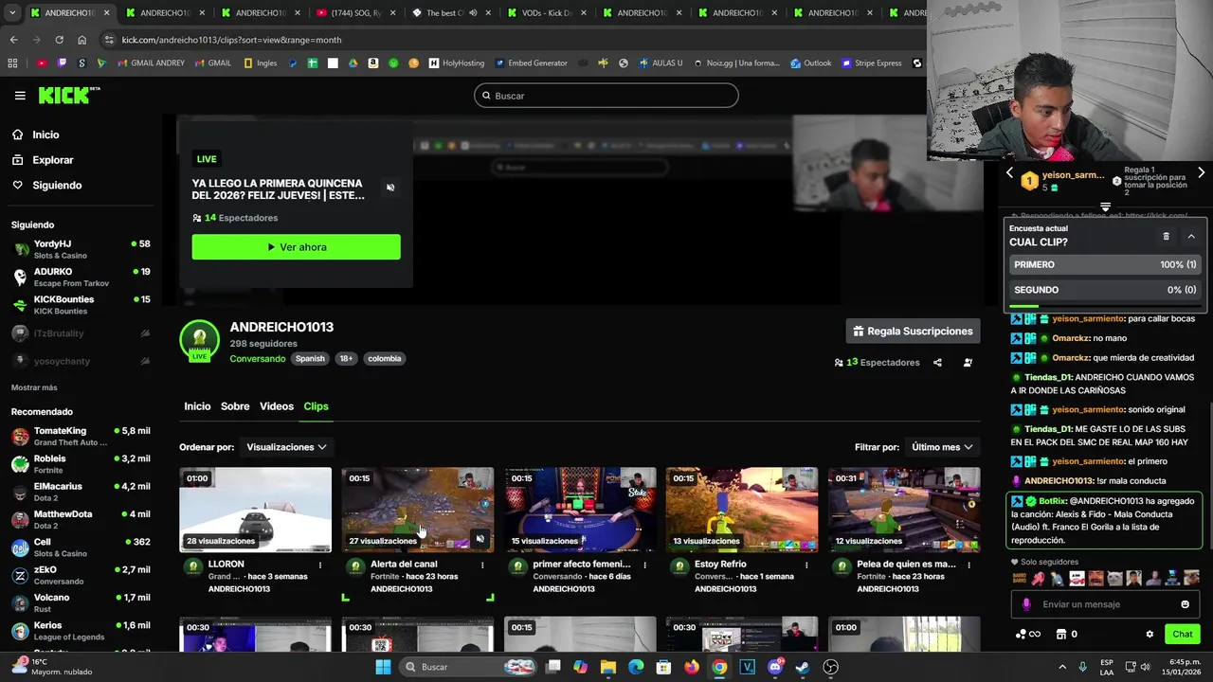
Task: Open the HolyHosting bookmark
Action: 456,63
